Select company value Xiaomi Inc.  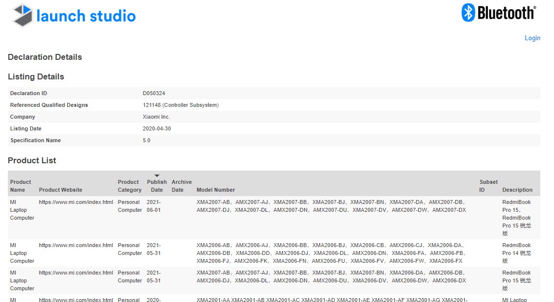tap(156, 117)
